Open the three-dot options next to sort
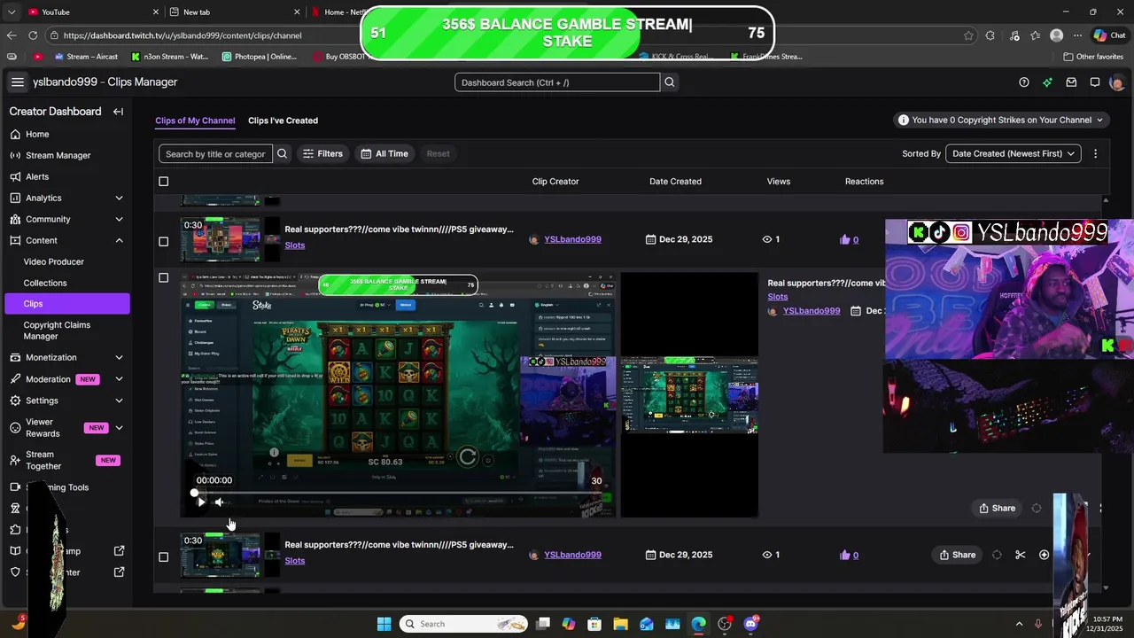Image resolution: width=1134 pixels, height=638 pixels. (x=1095, y=153)
